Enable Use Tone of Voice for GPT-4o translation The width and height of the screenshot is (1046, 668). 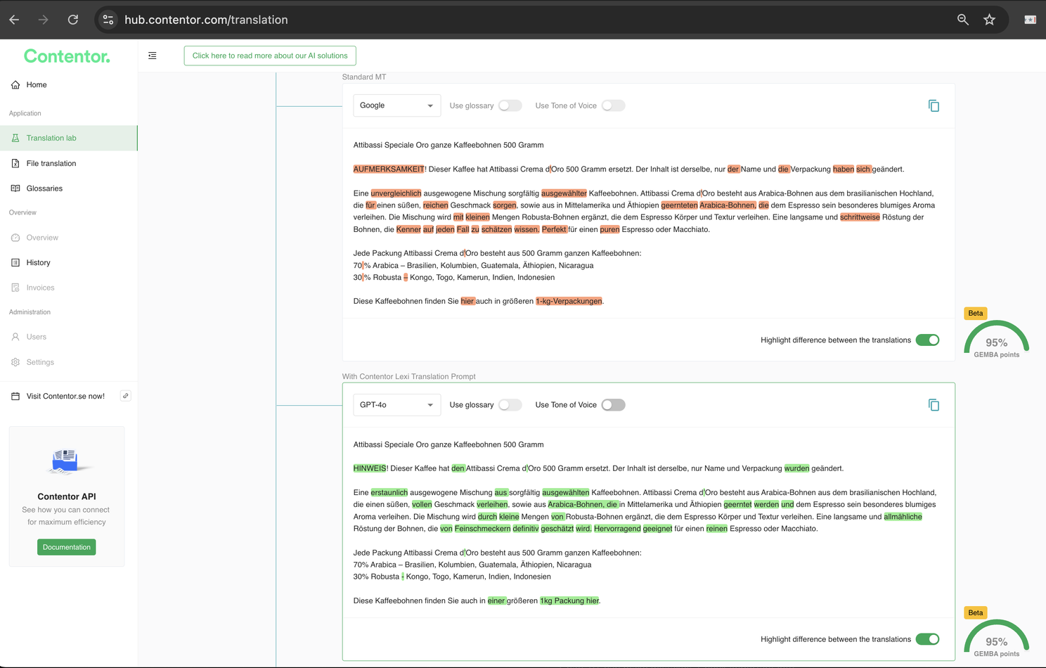(613, 405)
